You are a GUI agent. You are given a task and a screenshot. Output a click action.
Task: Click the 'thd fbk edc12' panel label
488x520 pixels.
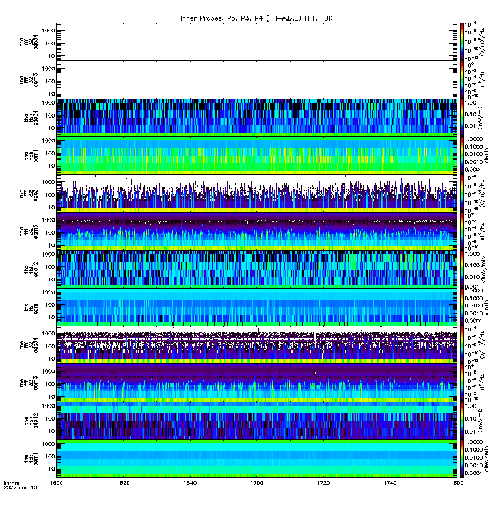pos(31,269)
